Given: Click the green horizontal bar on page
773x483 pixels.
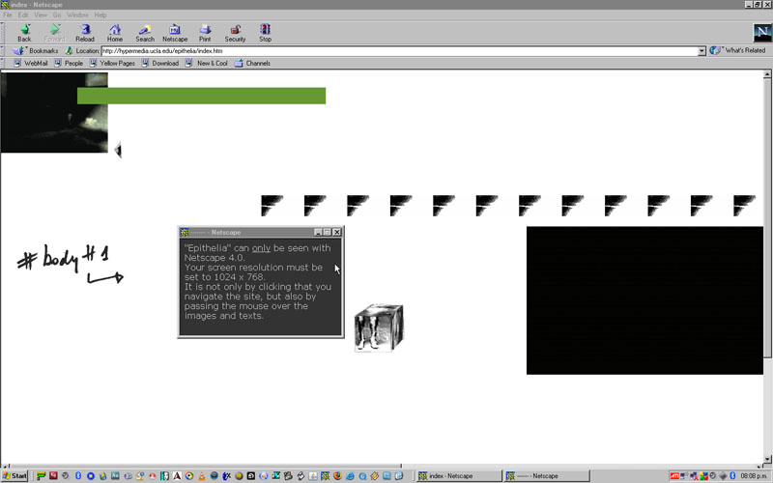Looking at the screenshot, I should point(201,96).
